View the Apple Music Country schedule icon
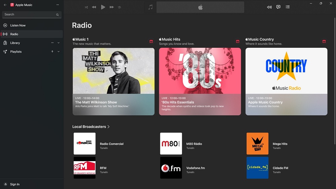Image resolution: width=336 pixels, height=189 pixels. click(324, 41)
